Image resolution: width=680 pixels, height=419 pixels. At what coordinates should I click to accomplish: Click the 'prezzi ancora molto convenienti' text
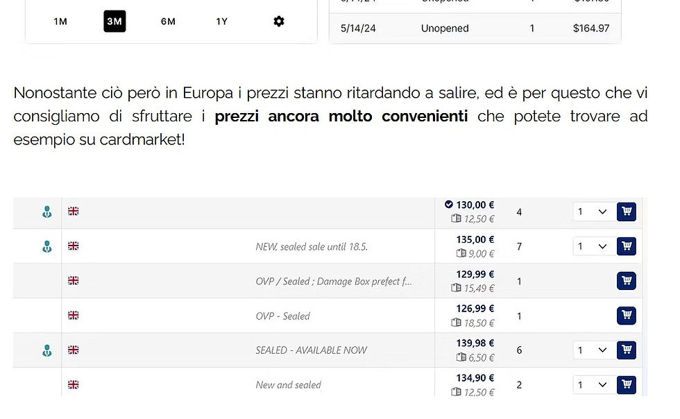click(x=341, y=116)
